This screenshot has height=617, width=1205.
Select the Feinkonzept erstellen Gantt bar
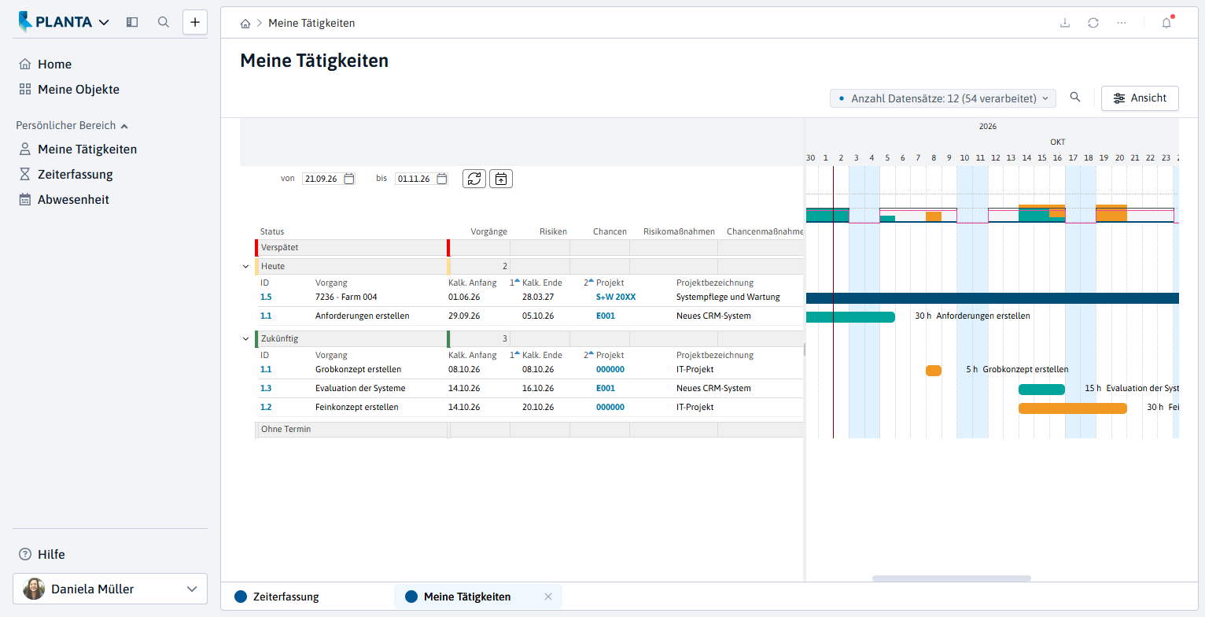(1073, 408)
